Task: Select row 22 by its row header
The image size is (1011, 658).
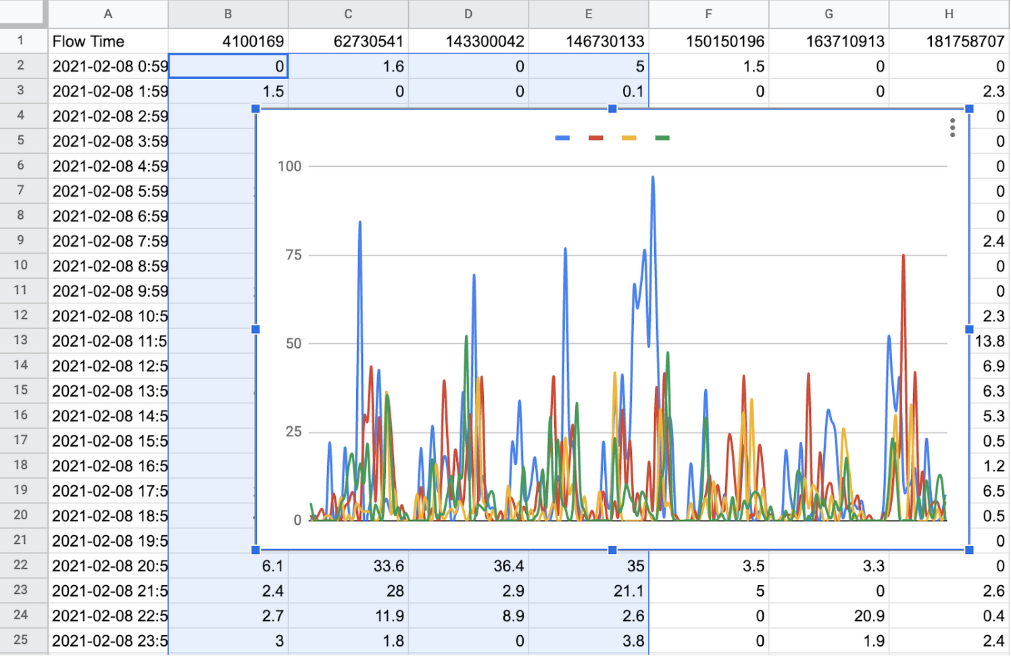Action: (x=21, y=565)
